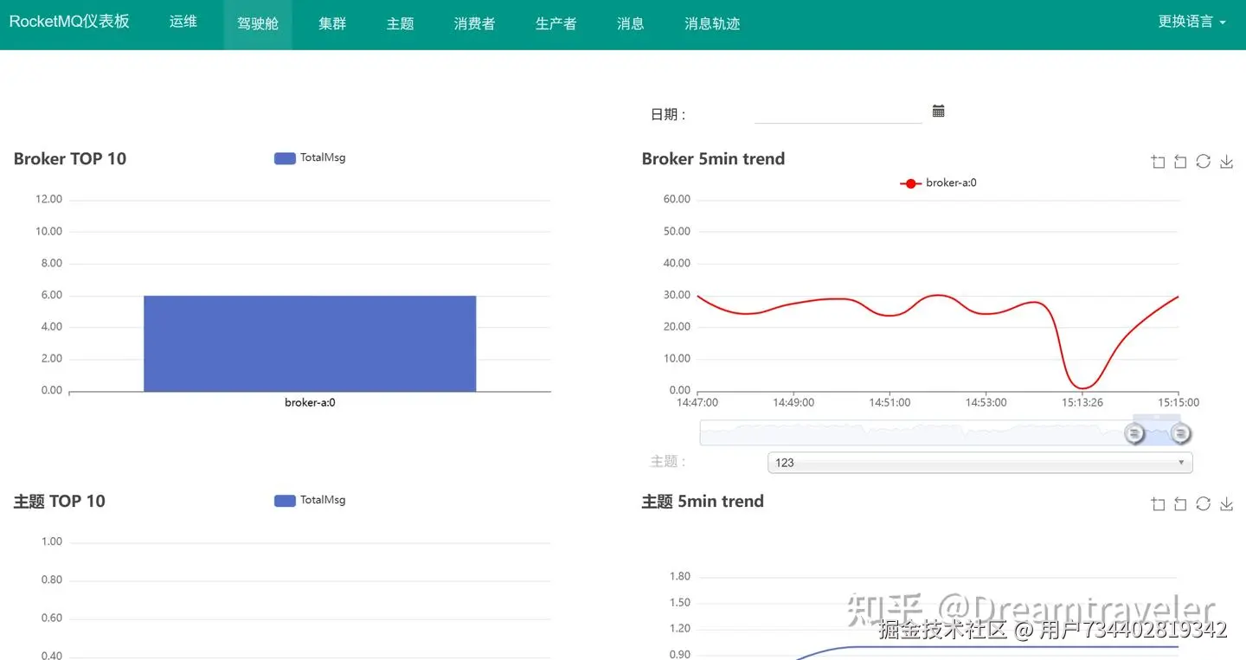Open the calendar icon next to 日期

point(939,111)
